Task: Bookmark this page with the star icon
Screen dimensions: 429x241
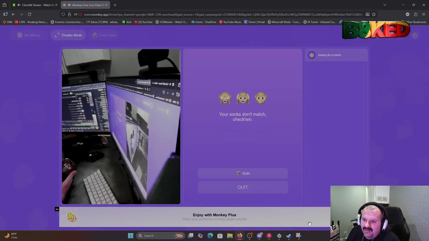Action: [x=374, y=14]
